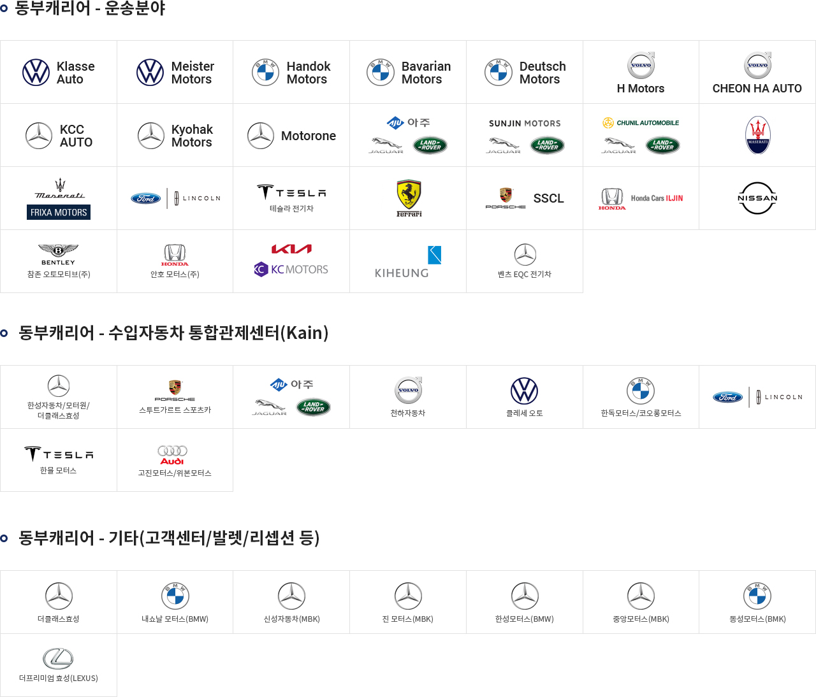Open CHUNIL AUTOMOBILE Jaguar Land Rover card
Image resolution: width=816 pixels, height=697 pixels.
641,136
